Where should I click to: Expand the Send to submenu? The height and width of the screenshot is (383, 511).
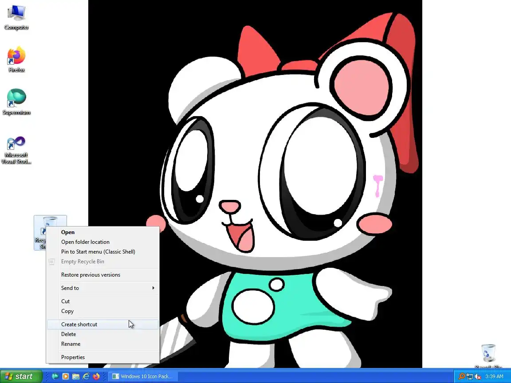tap(102, 288)
